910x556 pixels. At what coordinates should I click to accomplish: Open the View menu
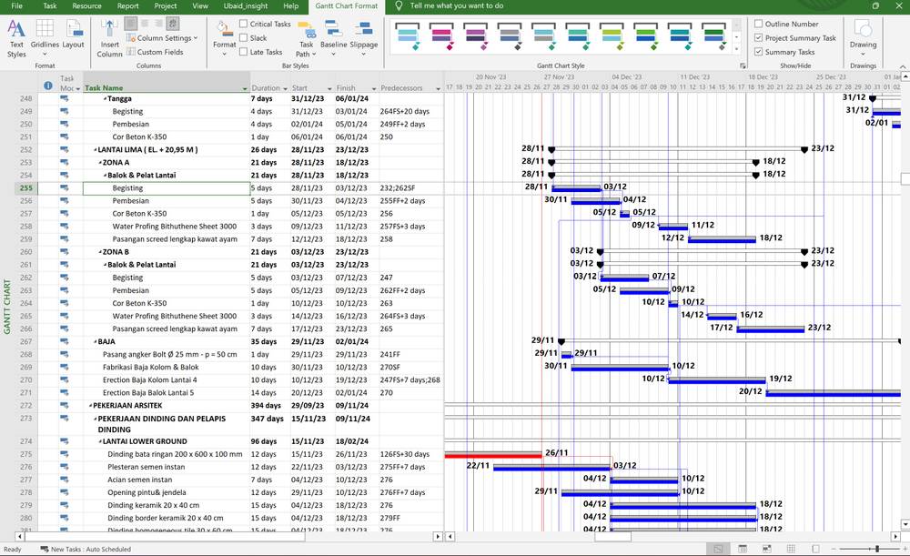pyautogui.click(x=200, y=5)
